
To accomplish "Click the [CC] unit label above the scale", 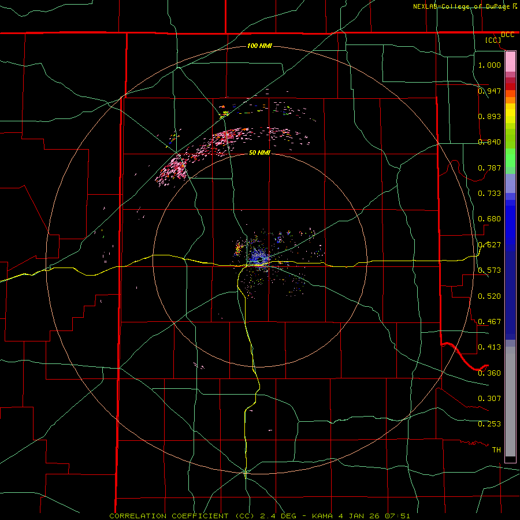I will 493,40.
